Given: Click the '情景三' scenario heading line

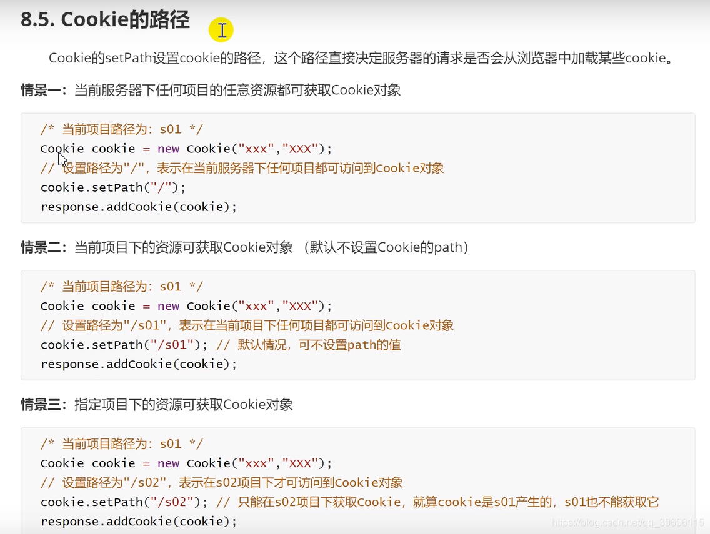Looking at the screenshot, I should click(x=157, y=404).
